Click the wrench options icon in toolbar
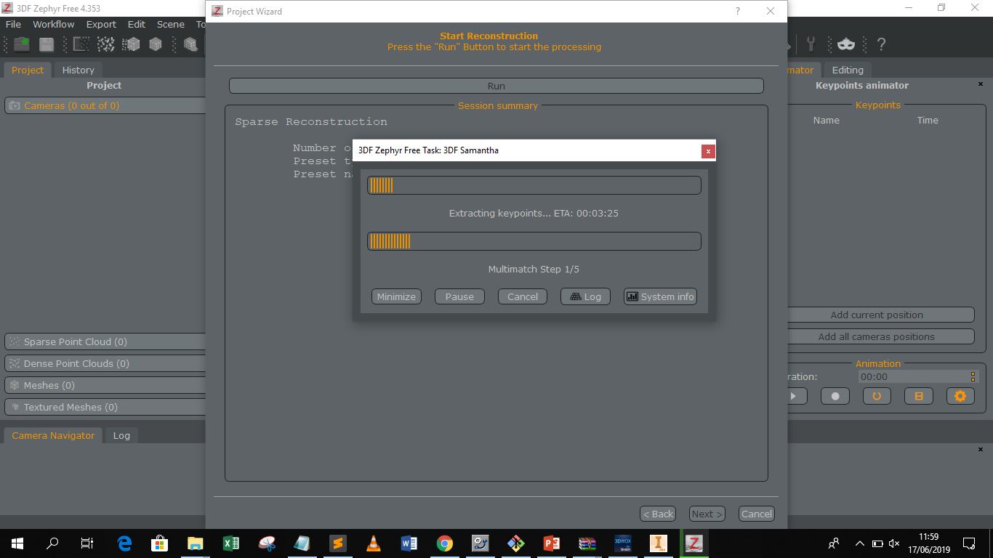The image size is (993, 558). (811, 44)
